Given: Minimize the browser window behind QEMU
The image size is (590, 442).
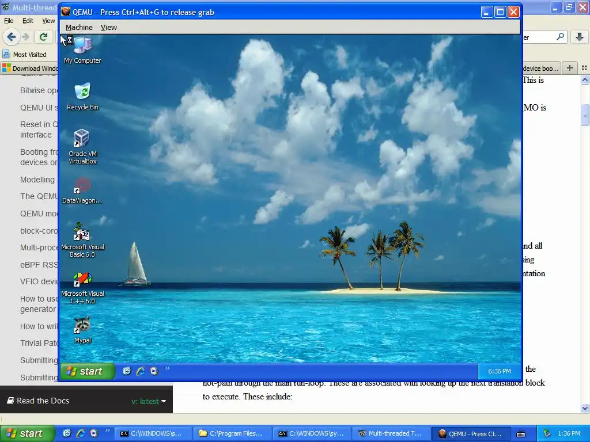Looking at the screenshot, I should 555,7.
